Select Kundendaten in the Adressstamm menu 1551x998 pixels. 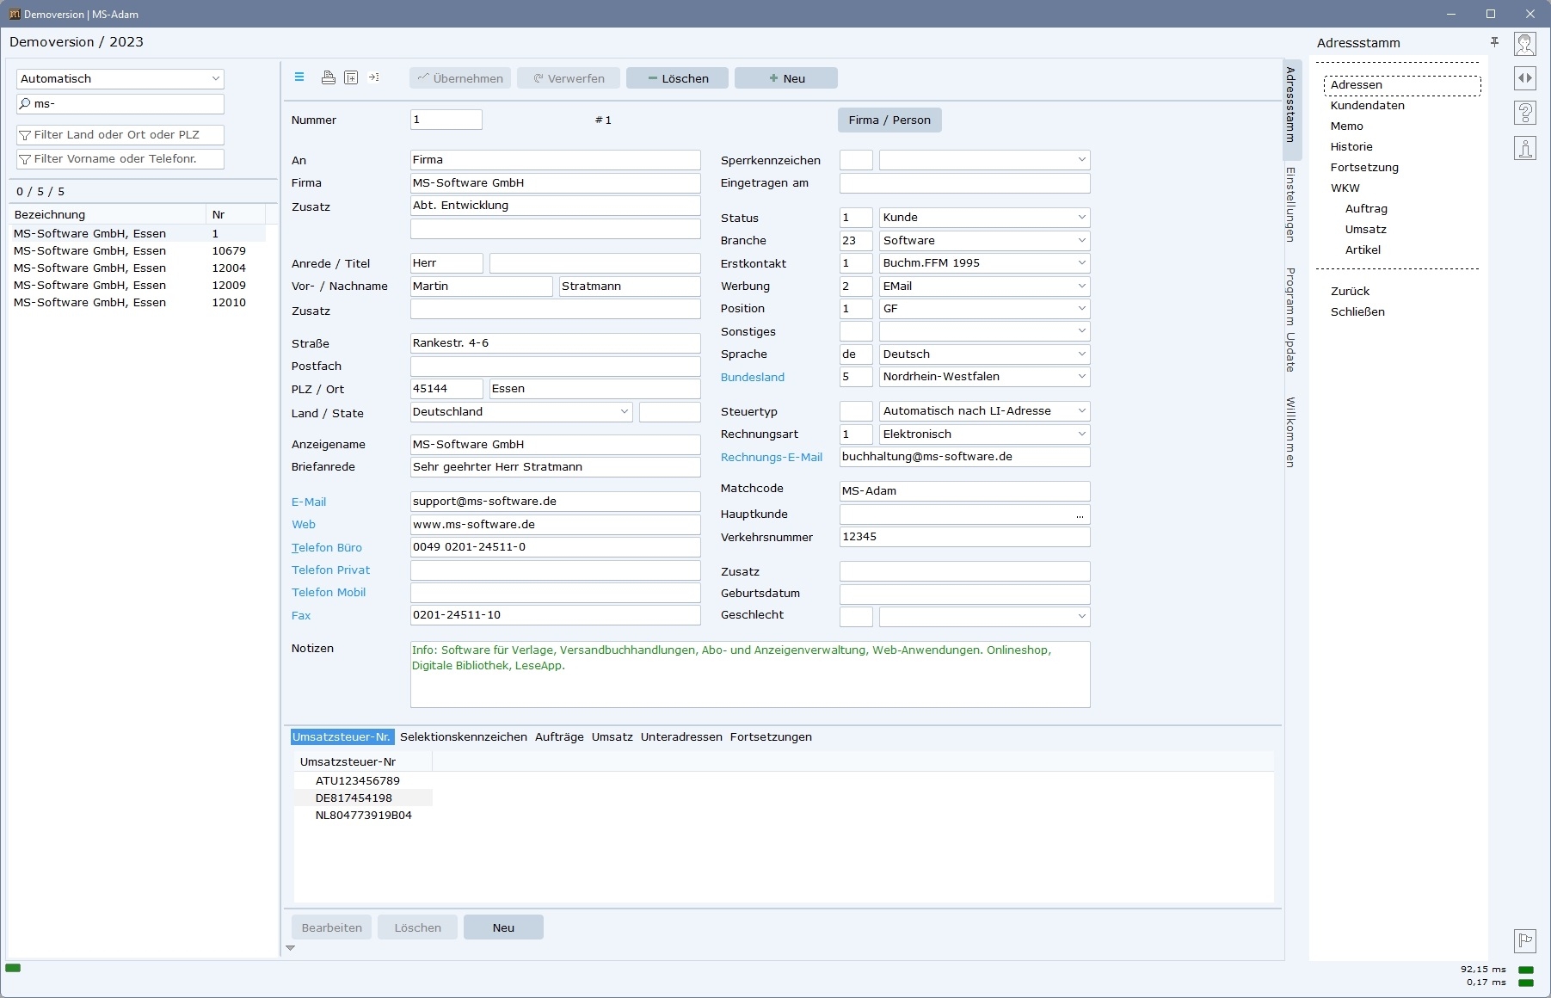pyautogui.click(x=1367, y=106)
